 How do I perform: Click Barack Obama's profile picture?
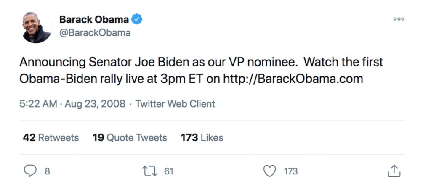click(37, 27)
